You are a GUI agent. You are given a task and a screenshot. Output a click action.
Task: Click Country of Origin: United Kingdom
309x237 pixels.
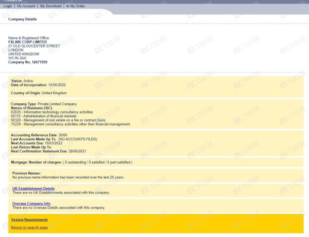click(39, 93)
